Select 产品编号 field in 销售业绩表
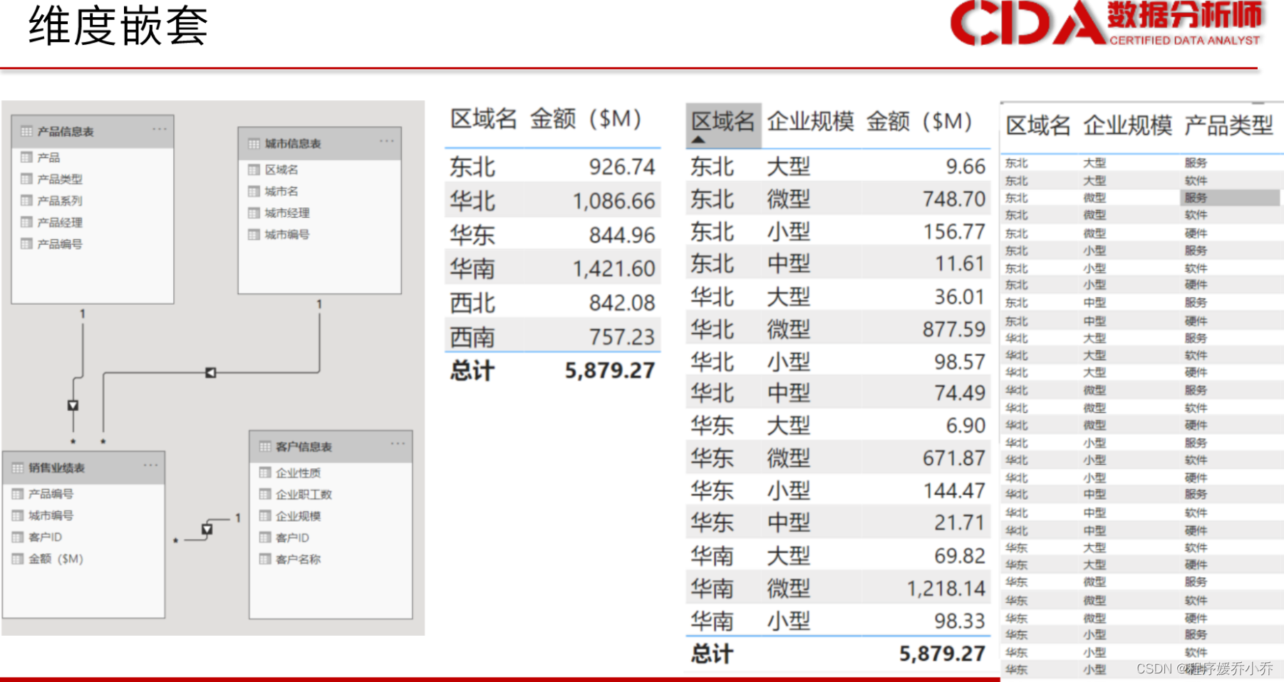 point(51,493)
